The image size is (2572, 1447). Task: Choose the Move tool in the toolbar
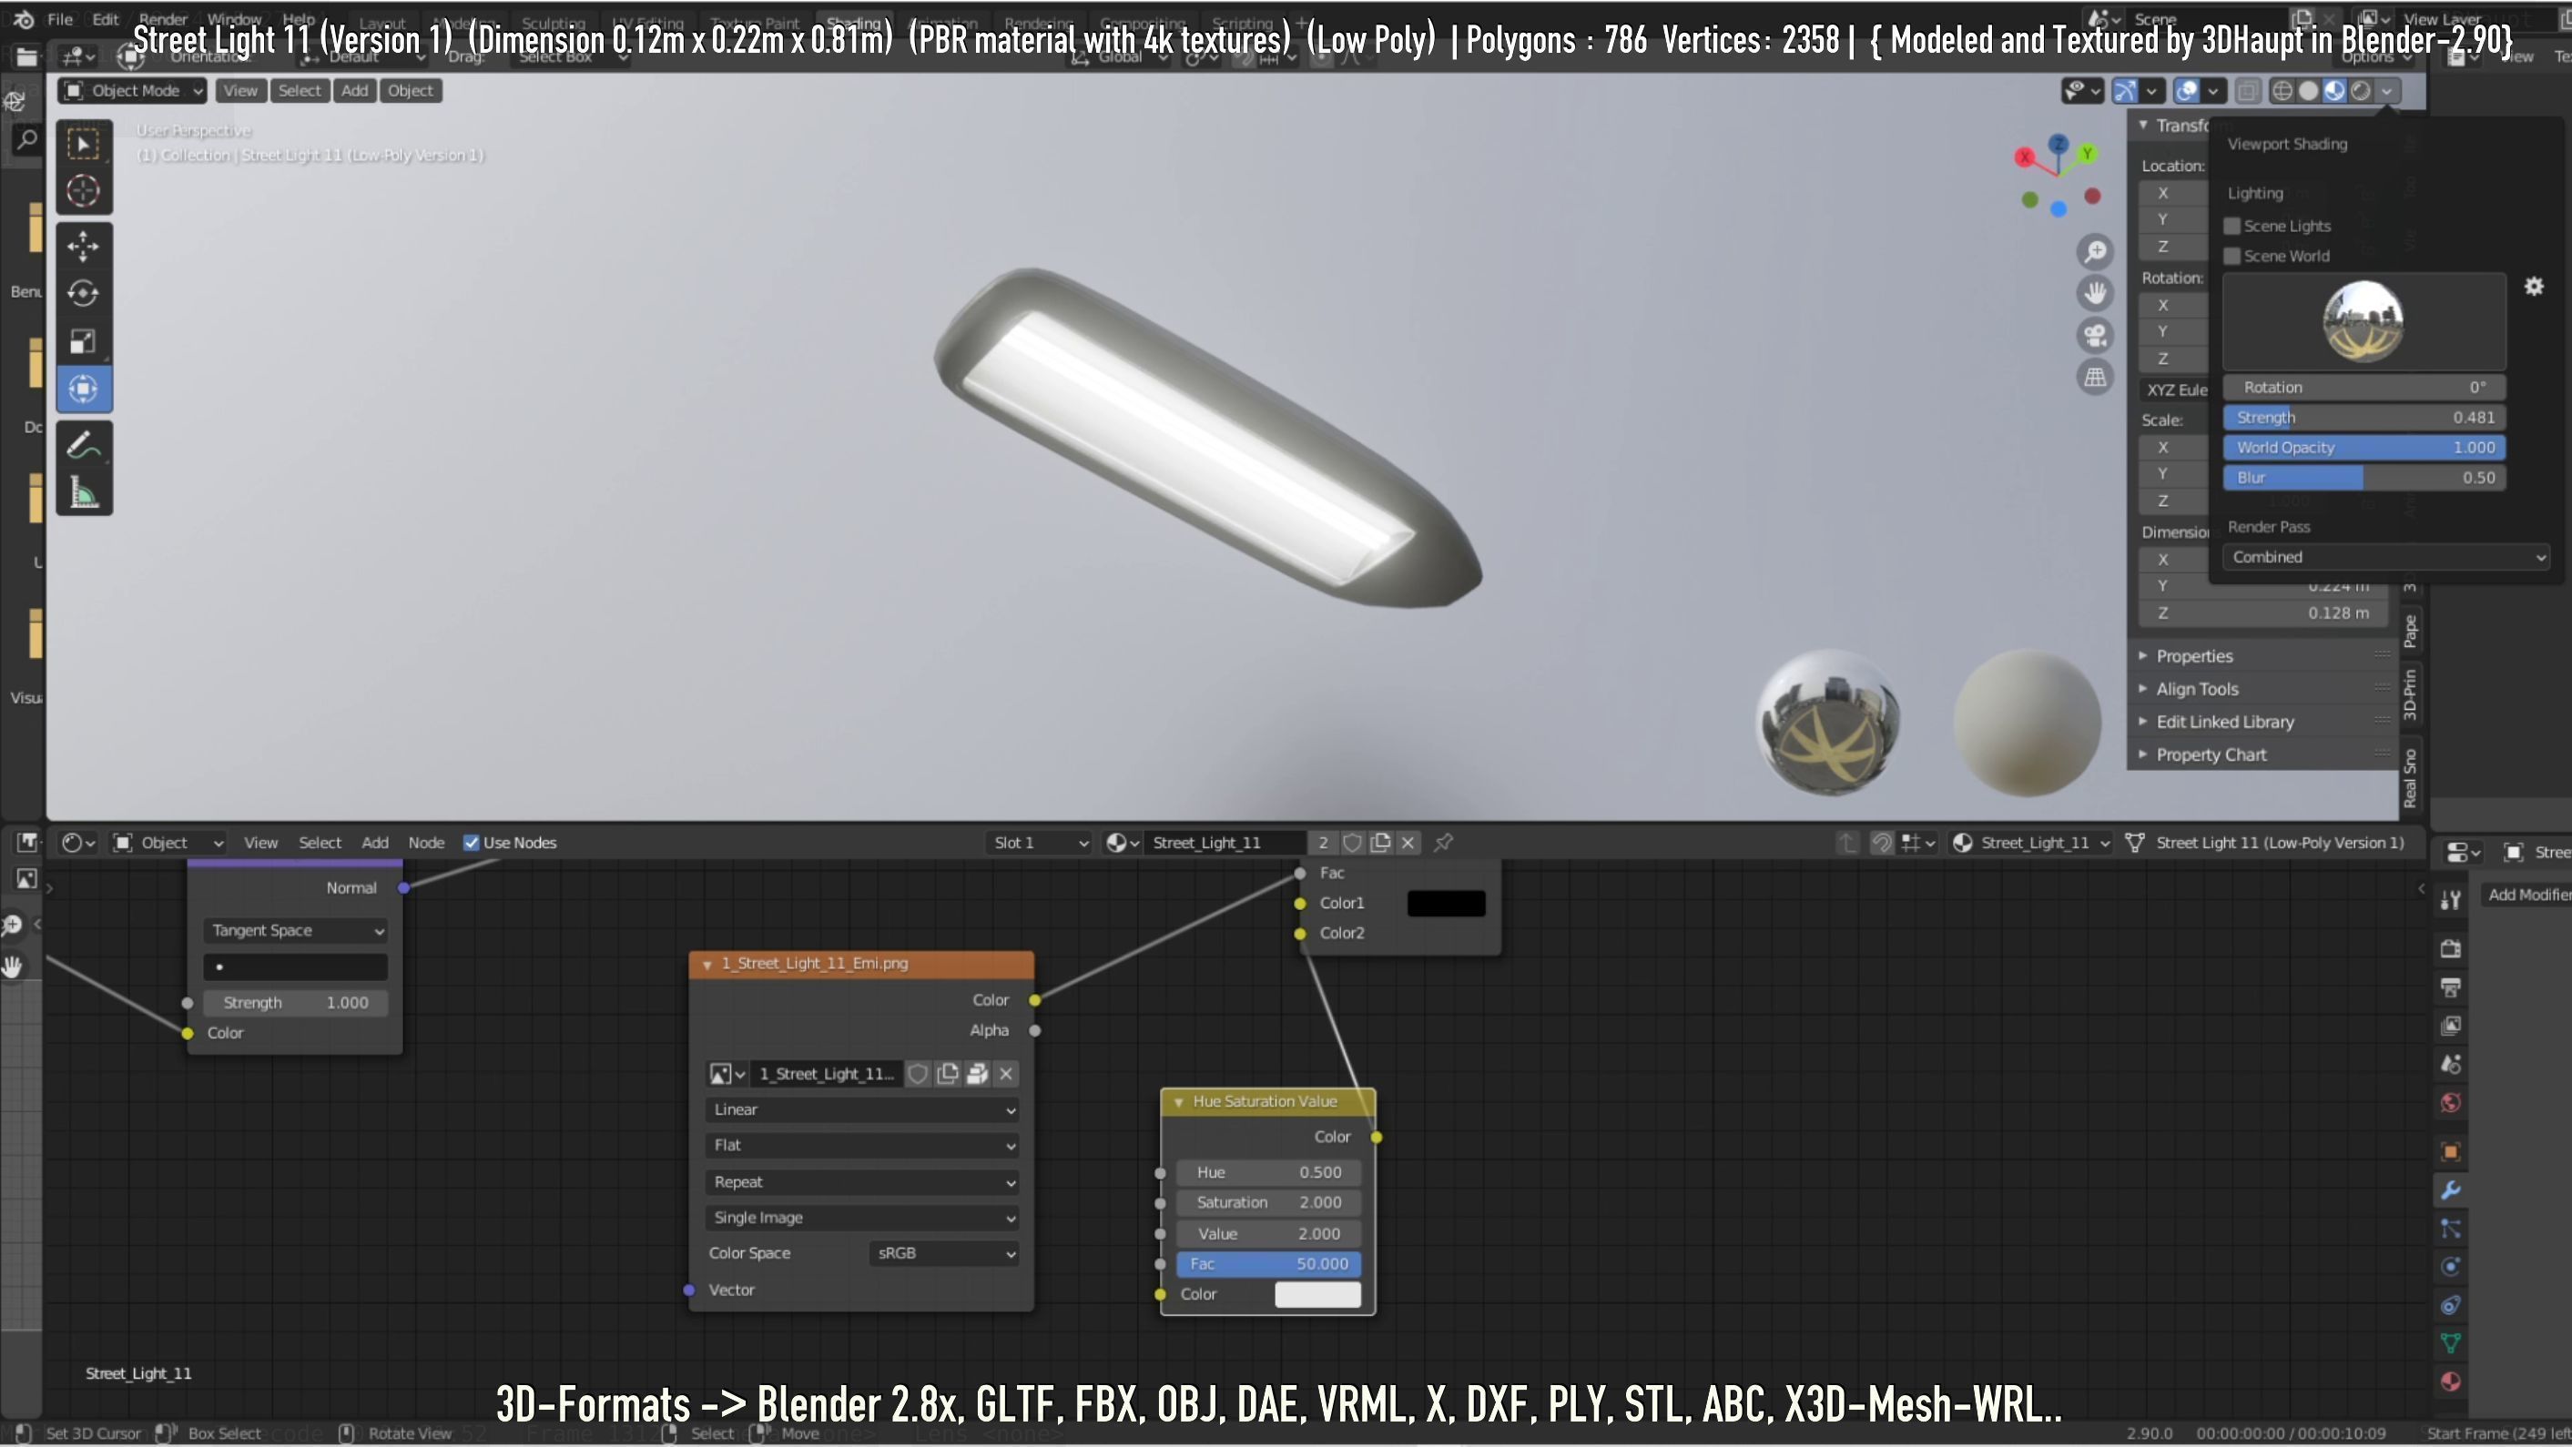click(x=83, y=246)
